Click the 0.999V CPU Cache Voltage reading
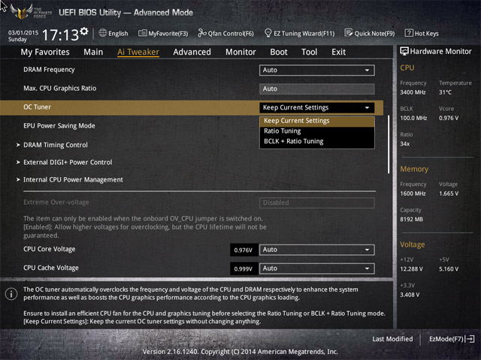This screenshot has height=360, width=481. click(x=244, y=268)
